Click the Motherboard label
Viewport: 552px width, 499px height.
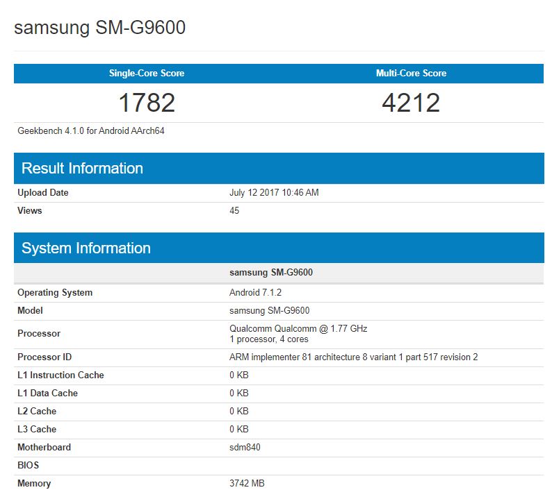44,448
